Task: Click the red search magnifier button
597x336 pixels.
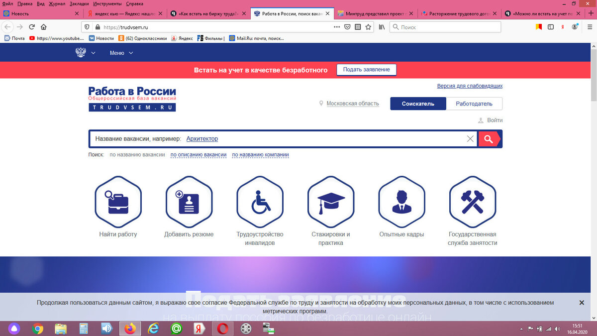Action: click(490, 139)
